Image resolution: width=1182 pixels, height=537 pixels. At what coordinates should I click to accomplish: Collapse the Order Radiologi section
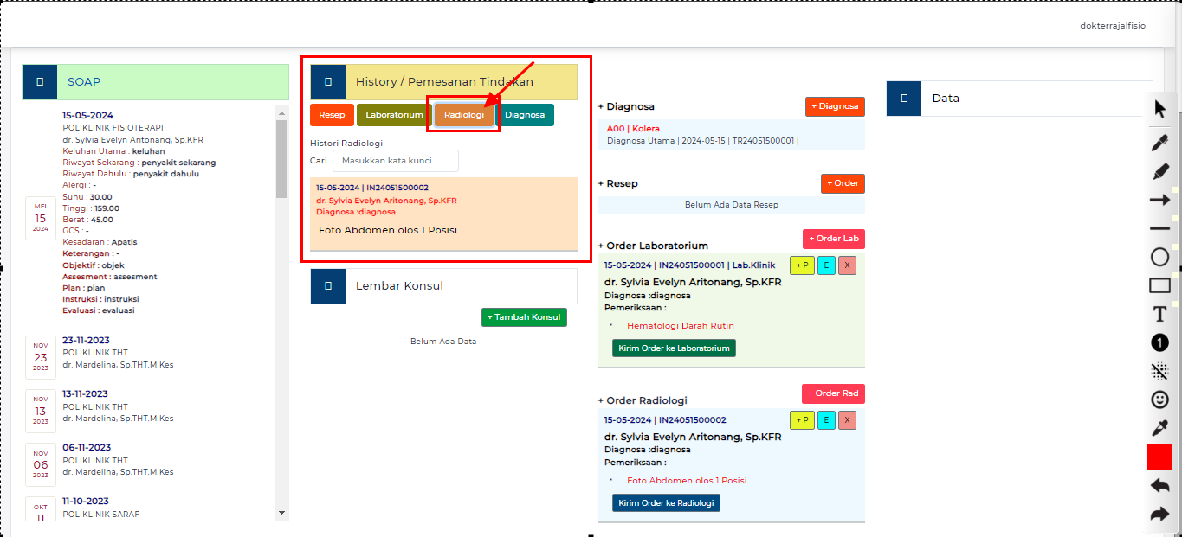(x=601, y=400)
